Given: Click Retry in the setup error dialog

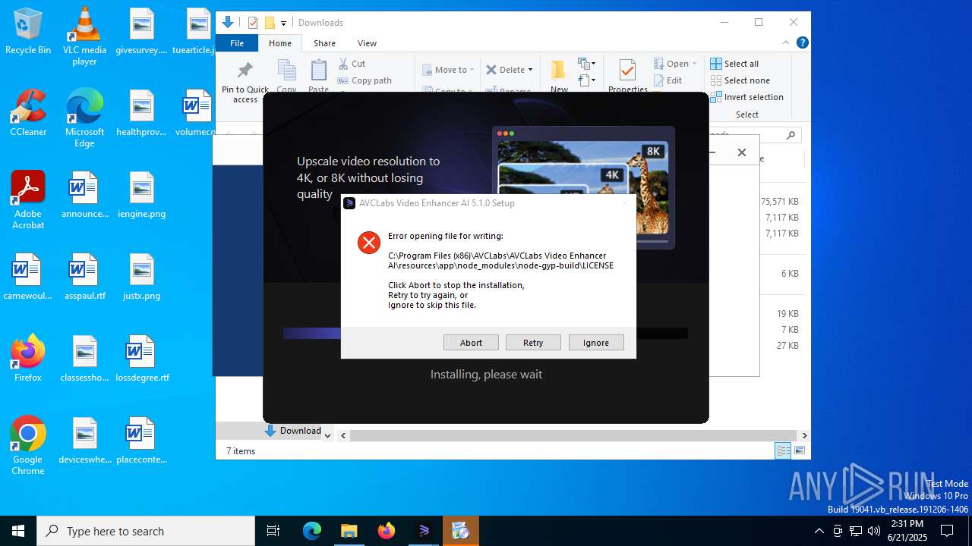Looking at the screenshot, I should tap(533, 343).
